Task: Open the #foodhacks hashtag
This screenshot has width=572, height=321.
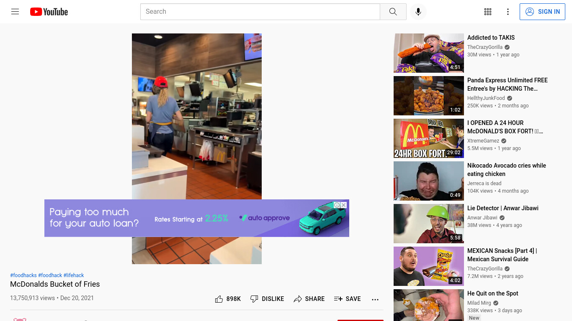Action: [23, 275]
